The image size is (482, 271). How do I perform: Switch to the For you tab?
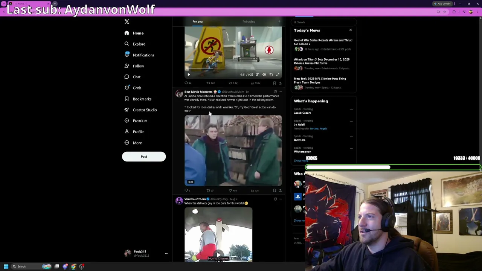(x=197, y=21)
